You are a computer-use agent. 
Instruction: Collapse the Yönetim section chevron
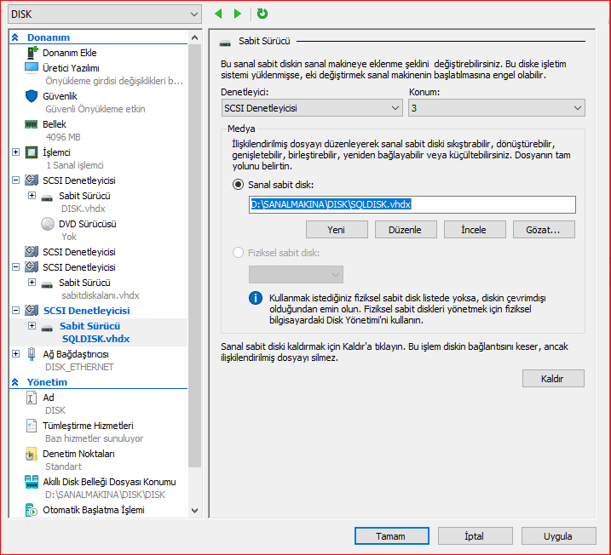(x=15, y=382)
